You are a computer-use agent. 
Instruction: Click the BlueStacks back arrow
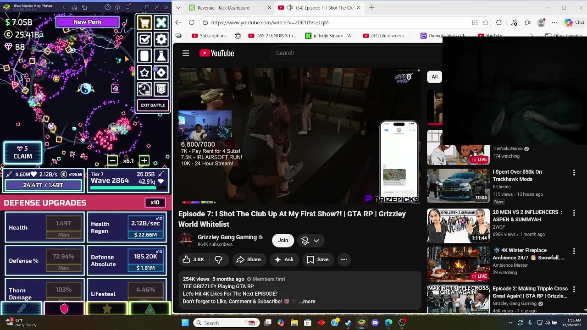pyautogui.click(x=65, y=7)
